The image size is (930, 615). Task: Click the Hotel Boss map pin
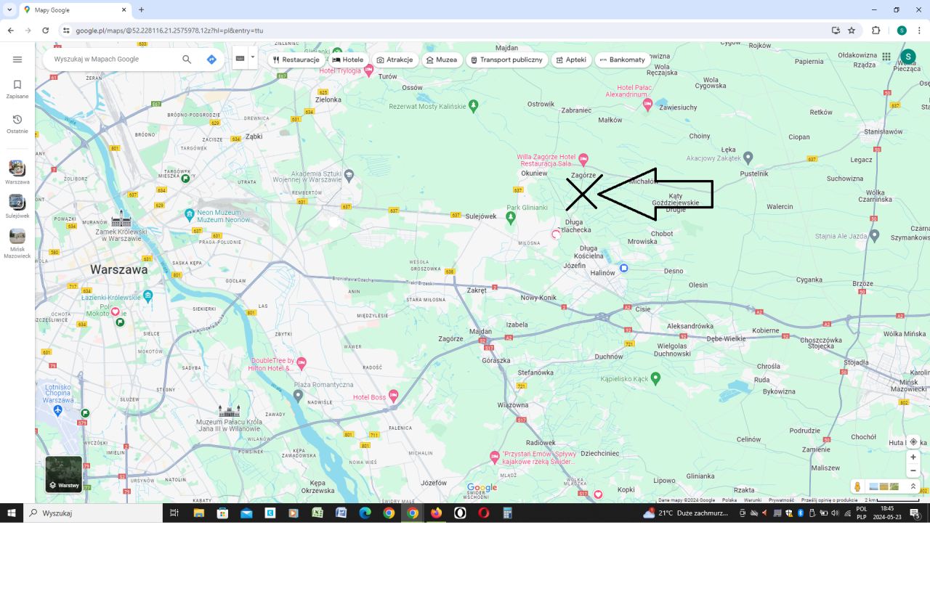[393, 396]
